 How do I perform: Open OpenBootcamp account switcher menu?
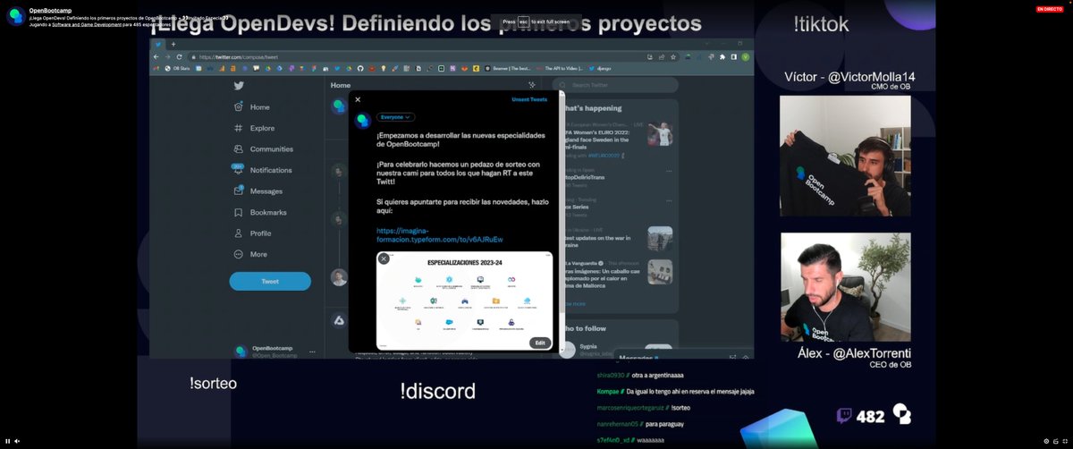click(x=275, y=352)
